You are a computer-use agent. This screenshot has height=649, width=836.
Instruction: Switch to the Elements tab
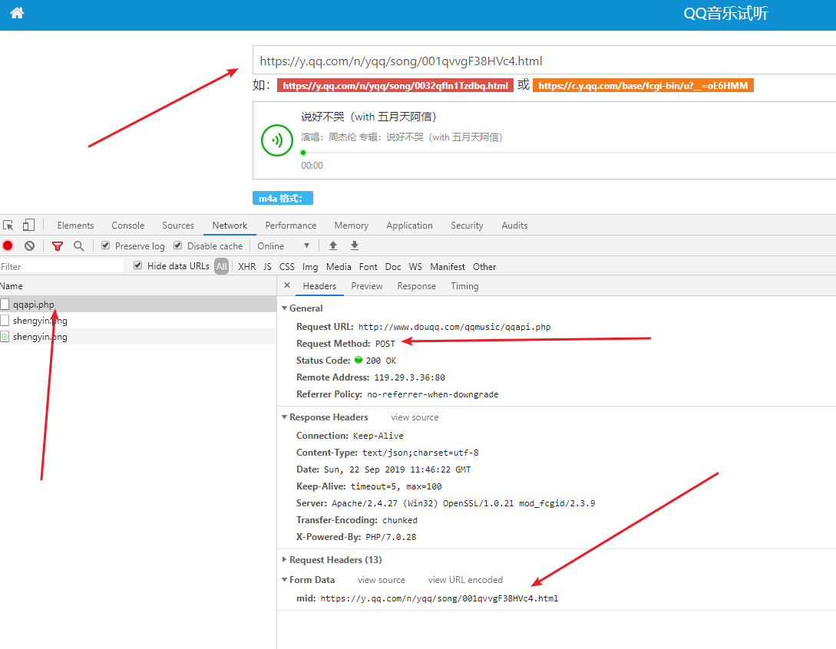pos(75,226)
